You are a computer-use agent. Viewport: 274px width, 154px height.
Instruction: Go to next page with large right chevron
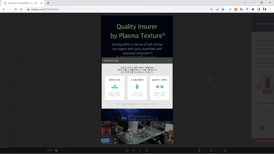click(x=208, y=80)
